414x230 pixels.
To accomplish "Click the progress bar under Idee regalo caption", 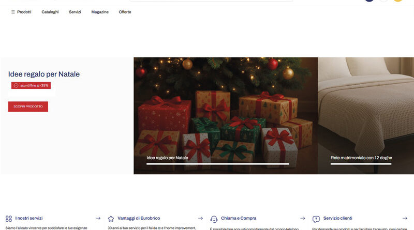I will click(x=217, y=164).
